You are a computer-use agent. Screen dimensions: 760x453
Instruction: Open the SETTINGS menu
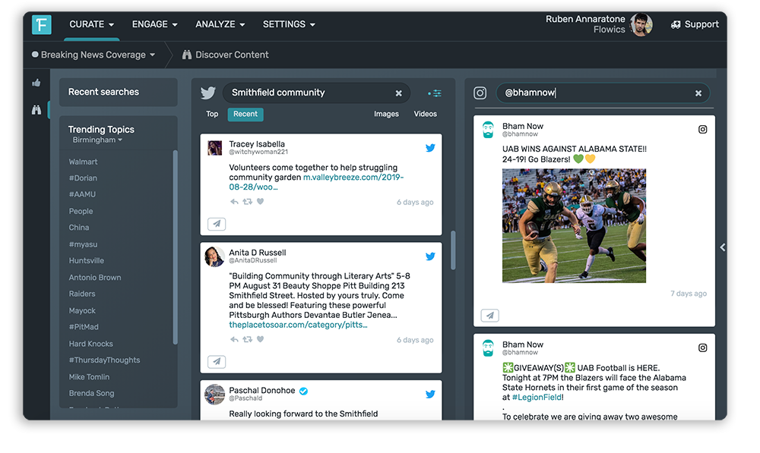289,24
